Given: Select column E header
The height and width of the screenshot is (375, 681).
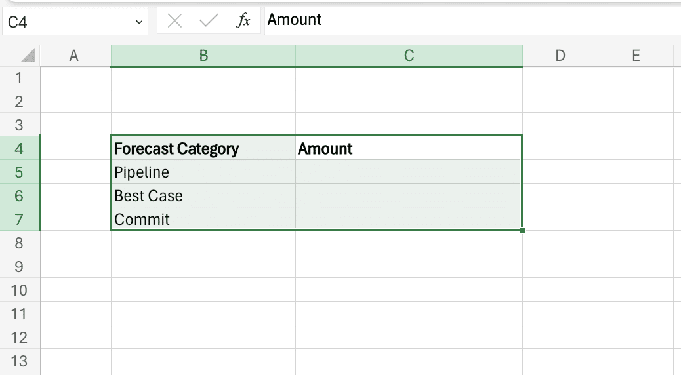Looking at the screenshot, I should 635,56.
